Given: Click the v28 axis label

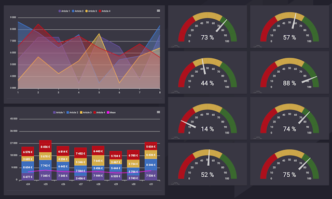Looking at the screenshot, I should (98, 184).
